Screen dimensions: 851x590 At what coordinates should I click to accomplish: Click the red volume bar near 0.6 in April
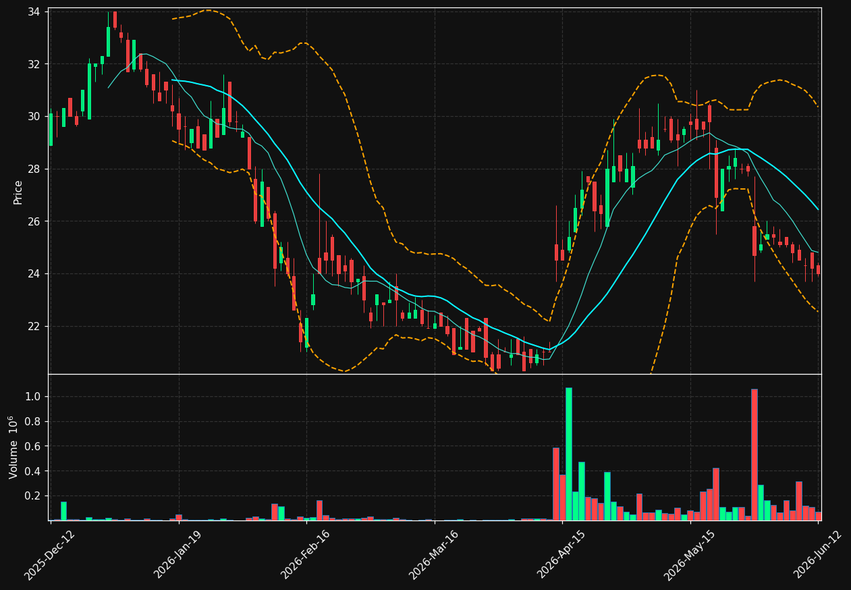(x=556, y=484)
